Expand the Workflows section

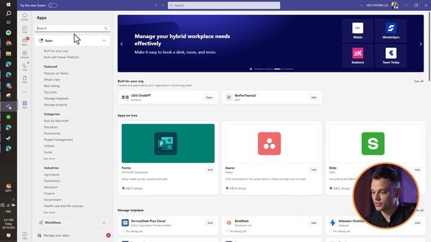72,223
